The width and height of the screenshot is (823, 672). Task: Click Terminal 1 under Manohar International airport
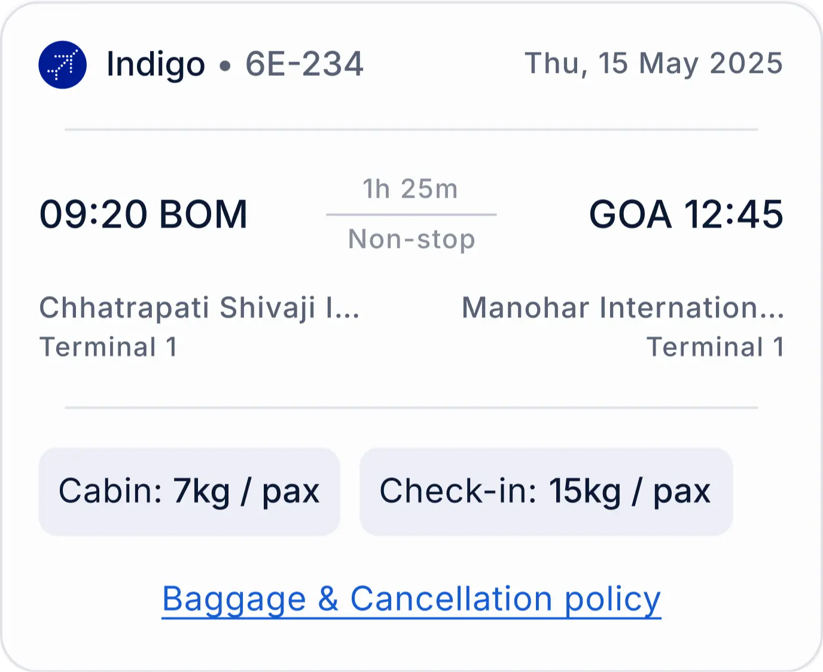(x=715, y=347)
